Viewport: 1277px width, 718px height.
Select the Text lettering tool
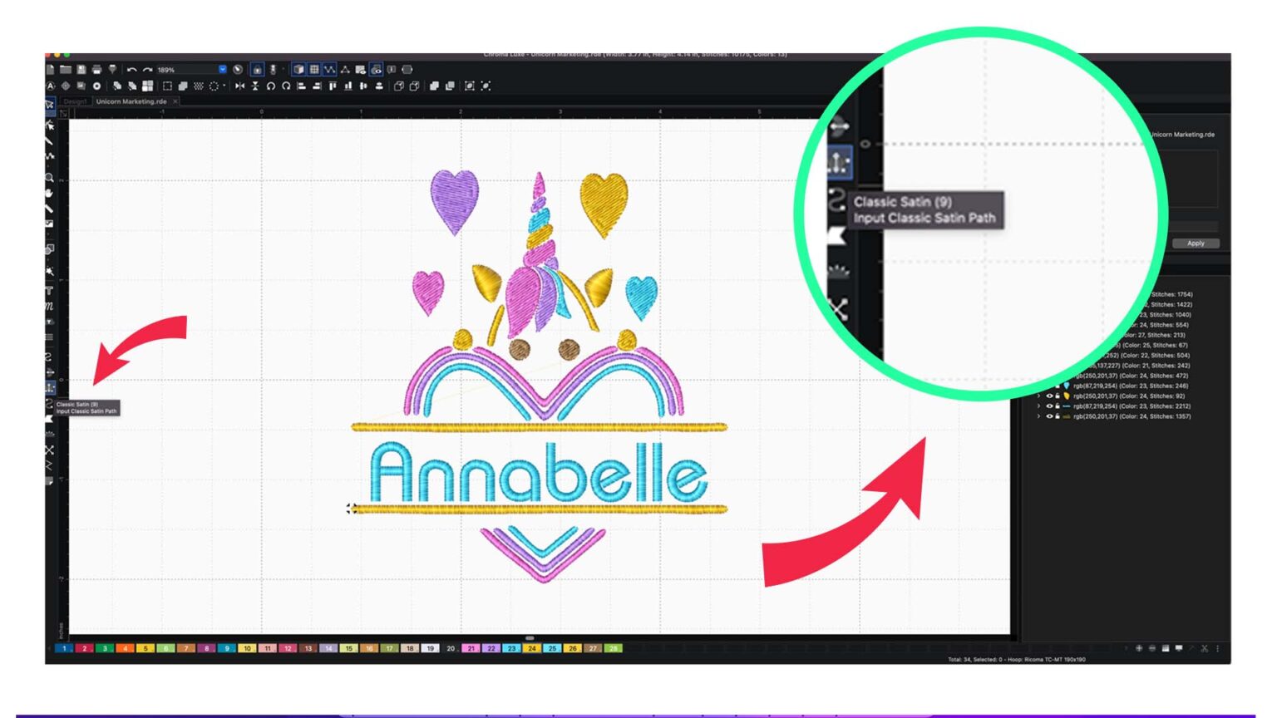(49, 290)
